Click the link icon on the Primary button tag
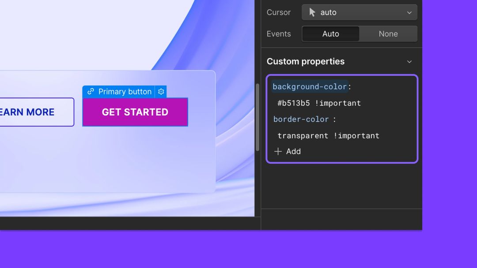 [x=91, y=92]
